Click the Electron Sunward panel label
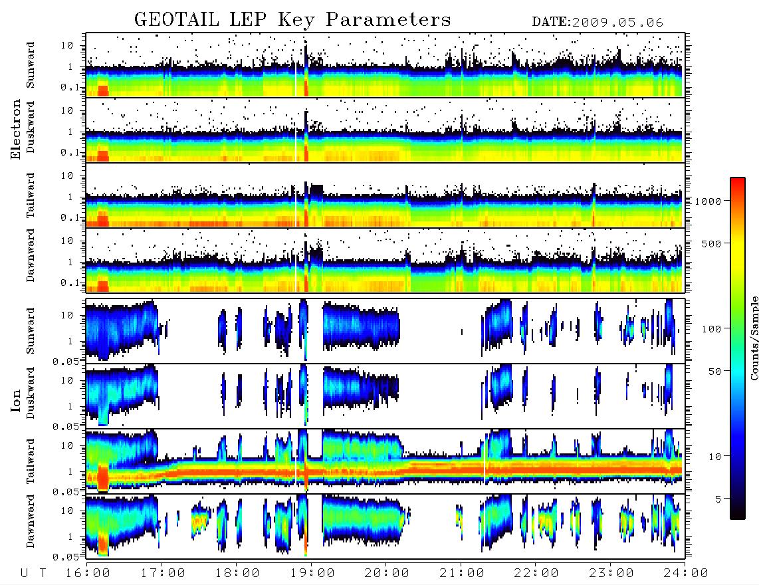 [31, 65]
